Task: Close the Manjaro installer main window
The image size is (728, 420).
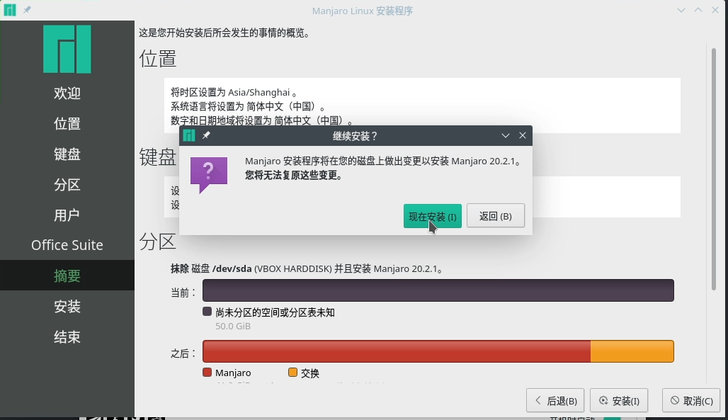Action: tap(715, 10)
